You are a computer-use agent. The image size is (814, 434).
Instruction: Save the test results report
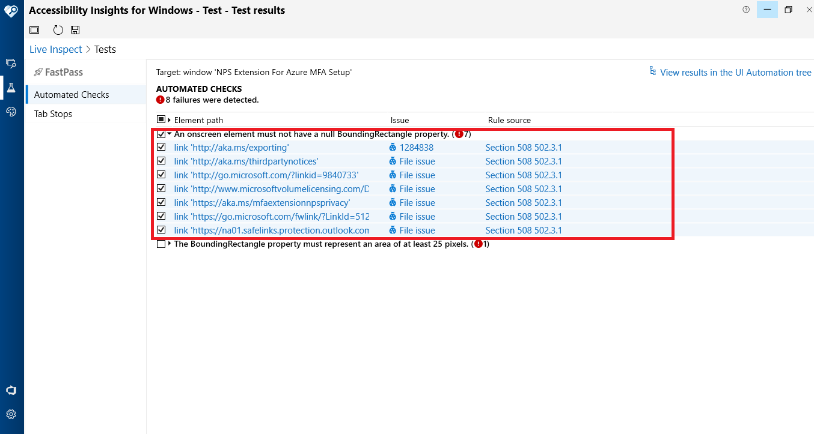(x=75, y=29)
